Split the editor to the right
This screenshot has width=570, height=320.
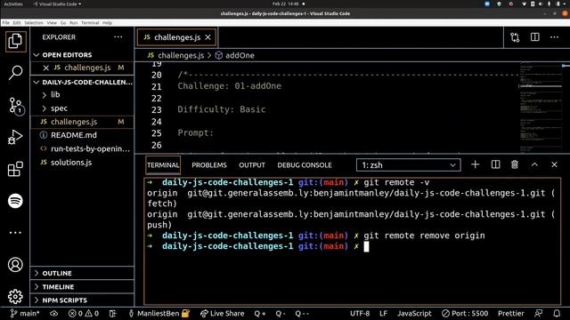point(534,37)
